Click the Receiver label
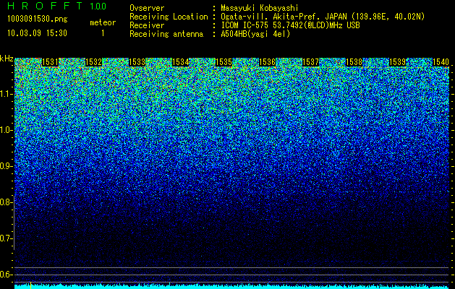The width and height of the screenshot is (455, 289). (x=147, y=25)
